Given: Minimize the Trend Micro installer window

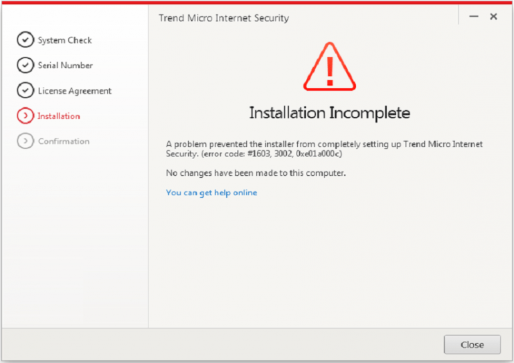Looking at the screenshot, I should 474,16.
